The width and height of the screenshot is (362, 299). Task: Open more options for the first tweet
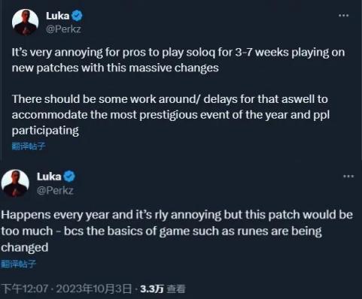(343, 16)
